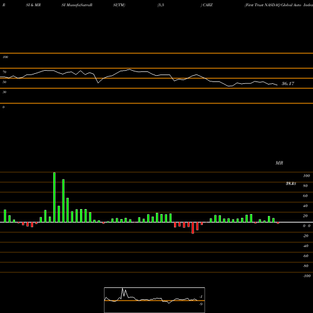Click the 60 label on the MR axis

pyautogui.click(x=305, y=196)
